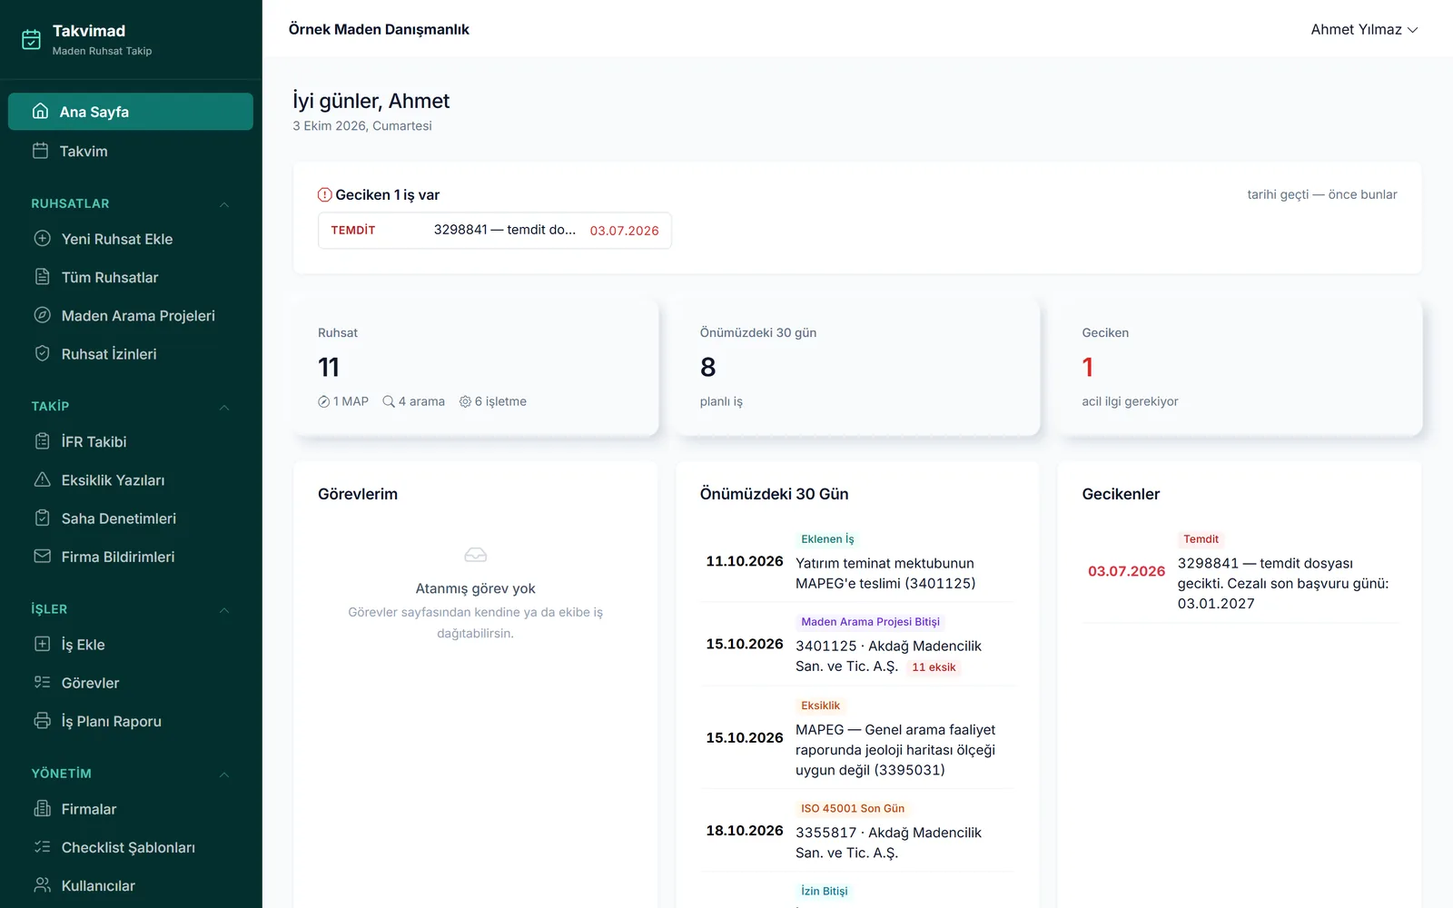Viewport: 1453px width, 908px height.
Task: Open the overdue TEMDİT 3298841 alert card
Action: [x=495, y=231]
